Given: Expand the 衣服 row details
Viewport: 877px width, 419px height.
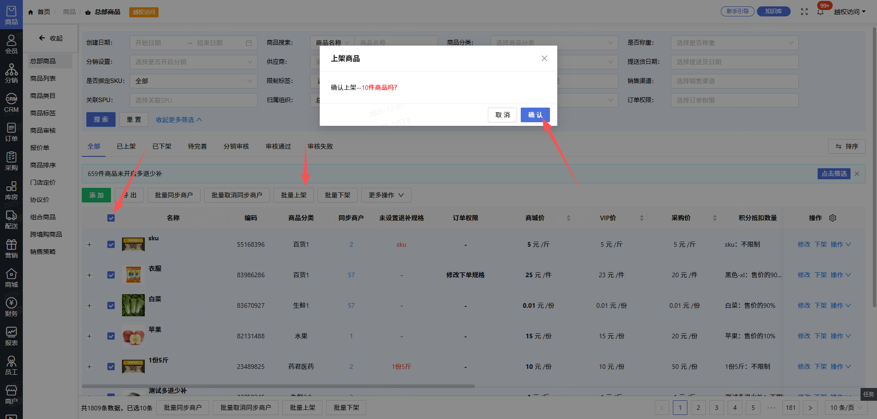Looking at the screenshot, I should 90,275.
